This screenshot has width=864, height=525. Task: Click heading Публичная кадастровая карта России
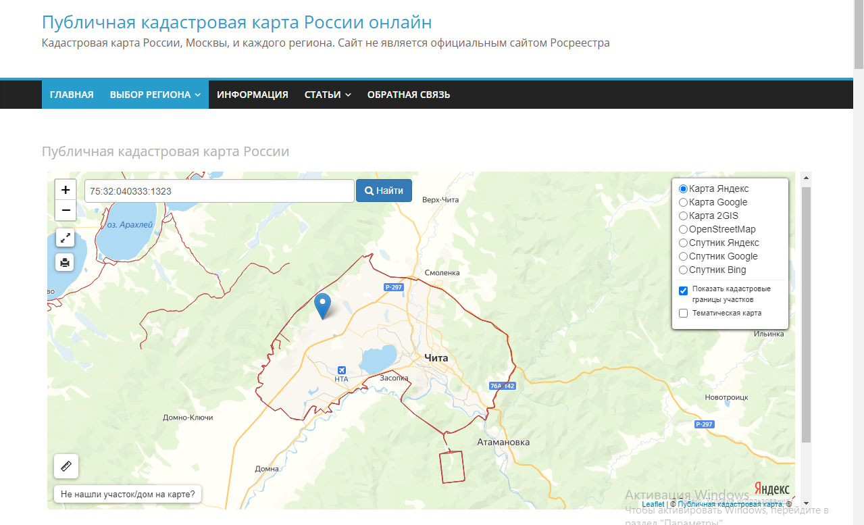[x=166, y=151]
